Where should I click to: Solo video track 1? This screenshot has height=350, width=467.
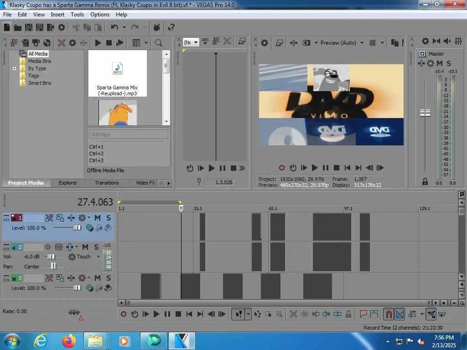109,218
